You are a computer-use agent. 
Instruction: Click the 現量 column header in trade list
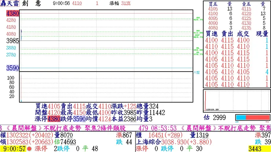pos(262,34)
